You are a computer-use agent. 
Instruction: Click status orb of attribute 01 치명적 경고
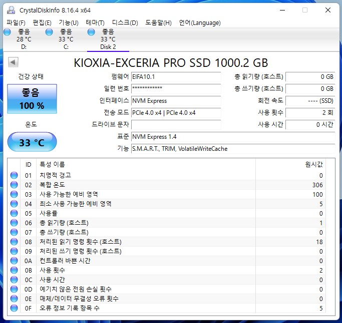(x=14, y=175)
